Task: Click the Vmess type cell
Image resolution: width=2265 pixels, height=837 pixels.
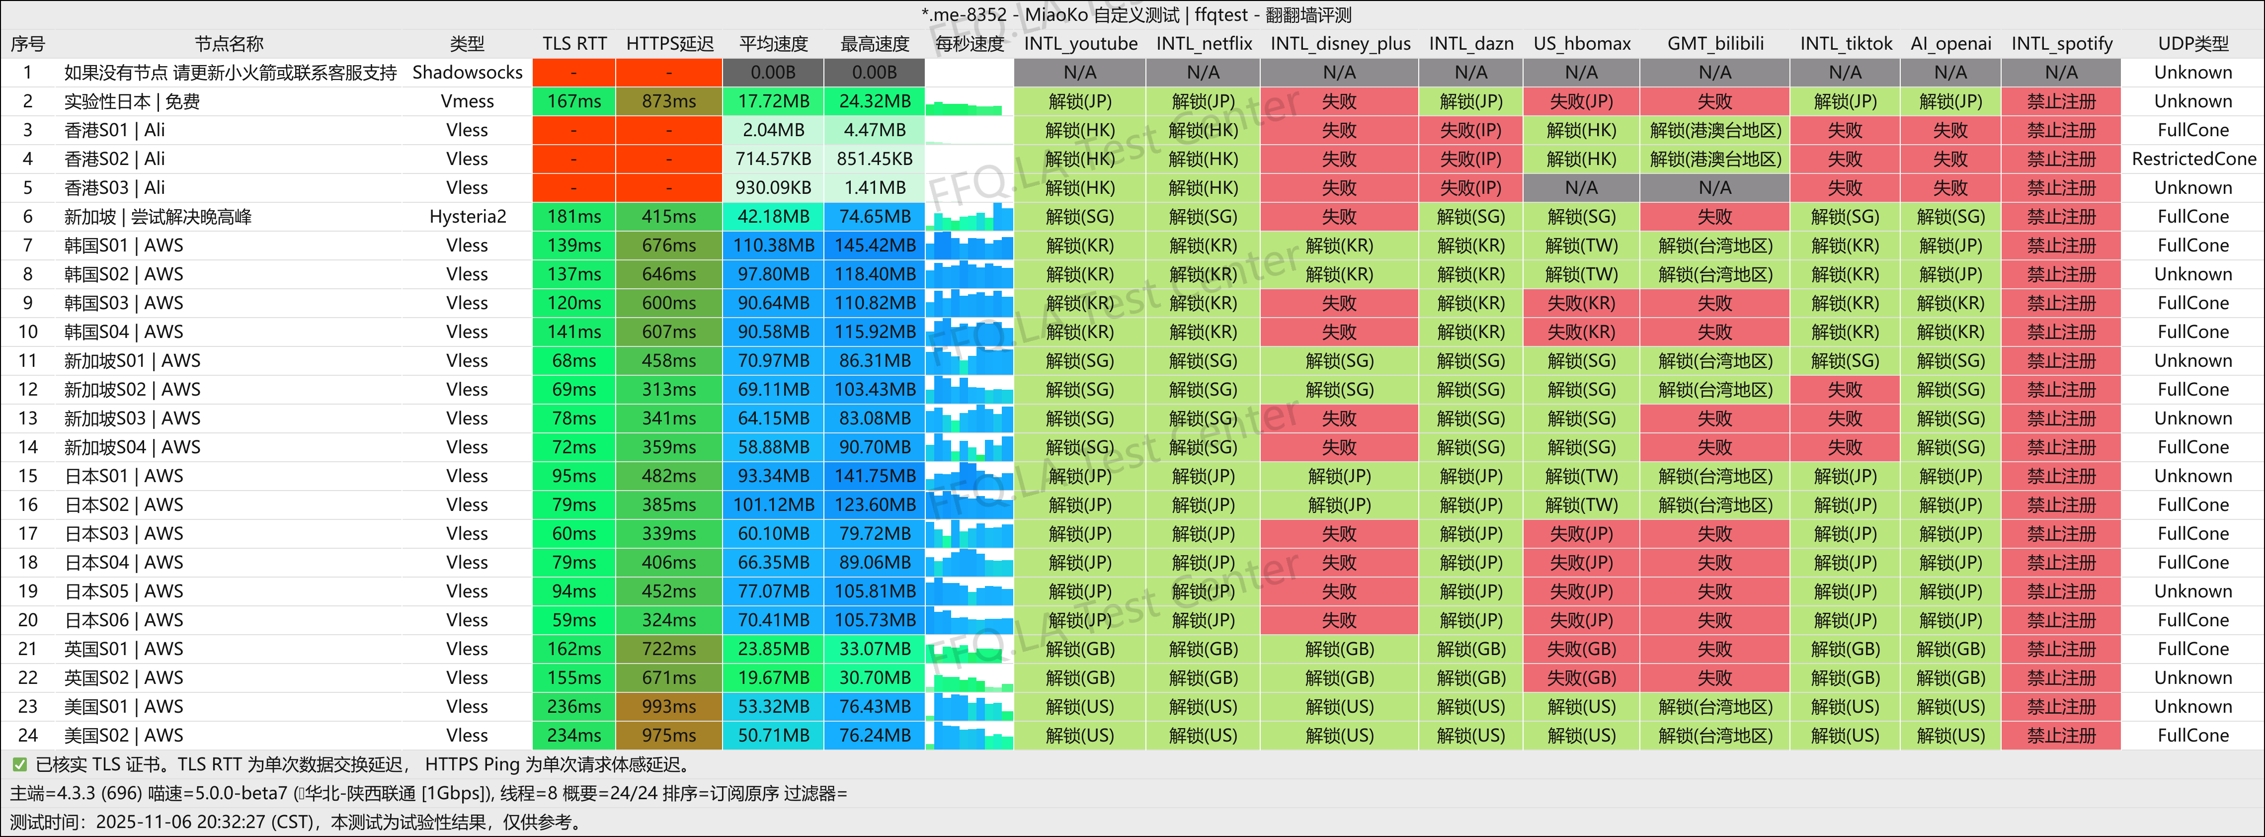Action: coord(467,101)
